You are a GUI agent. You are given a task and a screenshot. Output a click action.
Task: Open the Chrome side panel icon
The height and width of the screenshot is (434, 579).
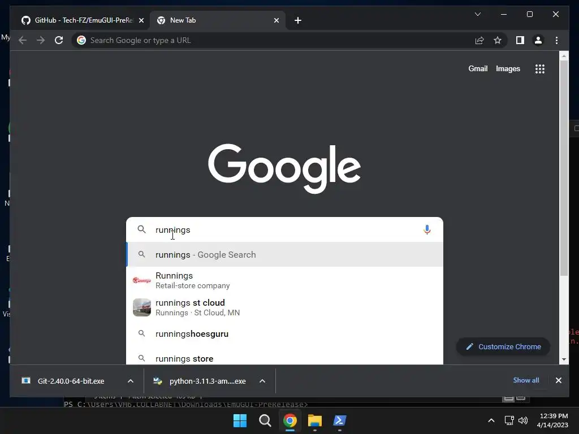[x=520, y=40]
